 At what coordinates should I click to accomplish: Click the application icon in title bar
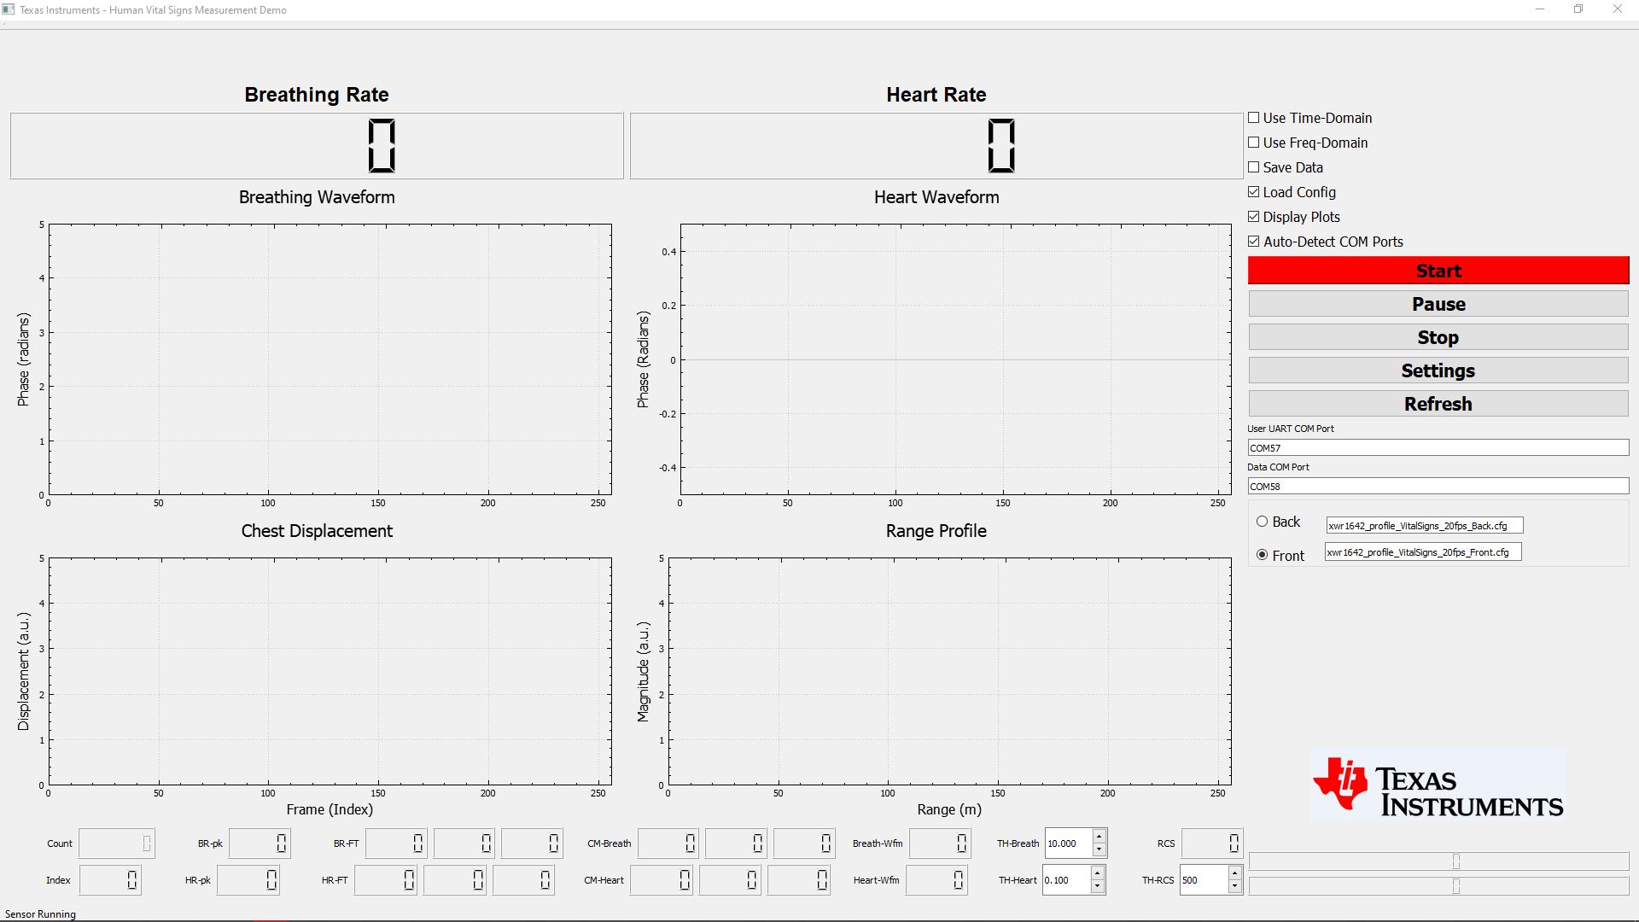[9, 9]
